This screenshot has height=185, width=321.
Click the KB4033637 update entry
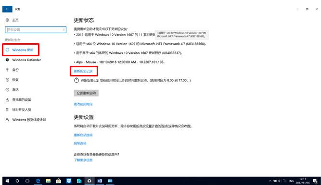tap(128, 53)
